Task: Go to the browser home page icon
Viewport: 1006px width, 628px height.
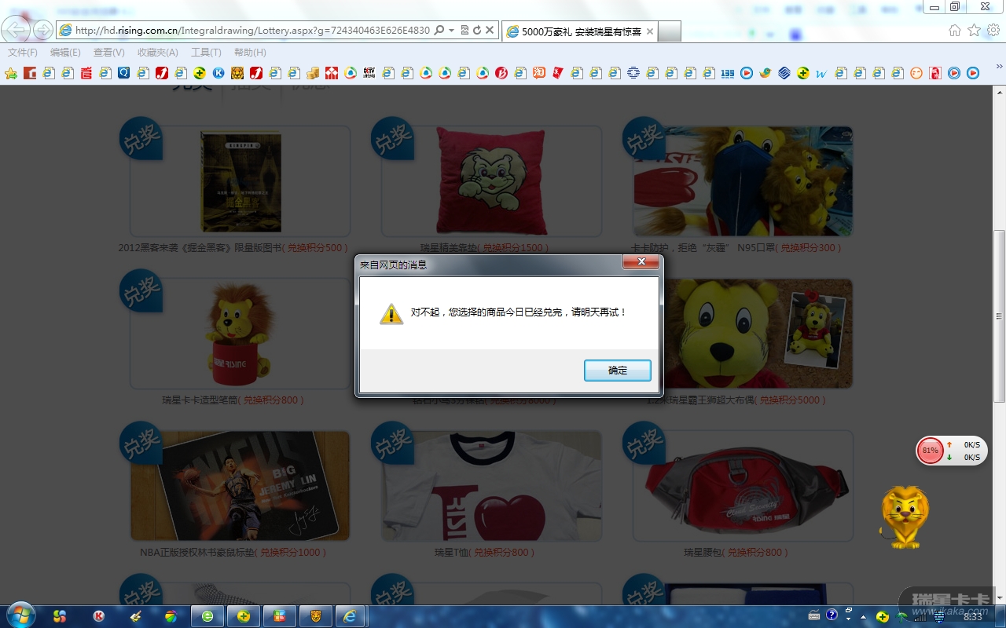Action: point(955,30)
